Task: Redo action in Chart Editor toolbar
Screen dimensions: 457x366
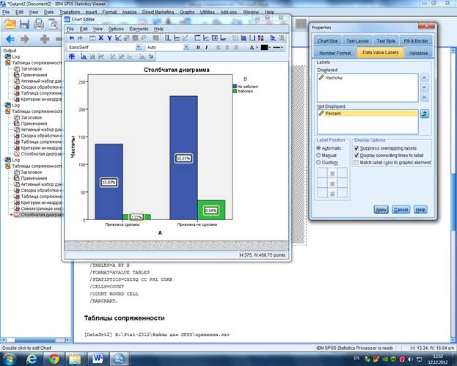Action: pos(80,38)
